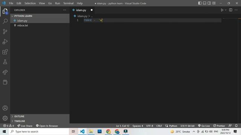241x135 pixels.
Task: Customize Layout from title bar
Action: [214, 3]
